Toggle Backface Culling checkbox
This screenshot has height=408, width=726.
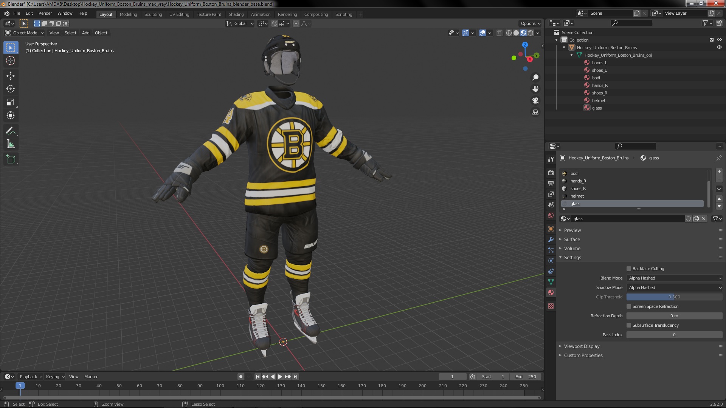click(629, 269)
